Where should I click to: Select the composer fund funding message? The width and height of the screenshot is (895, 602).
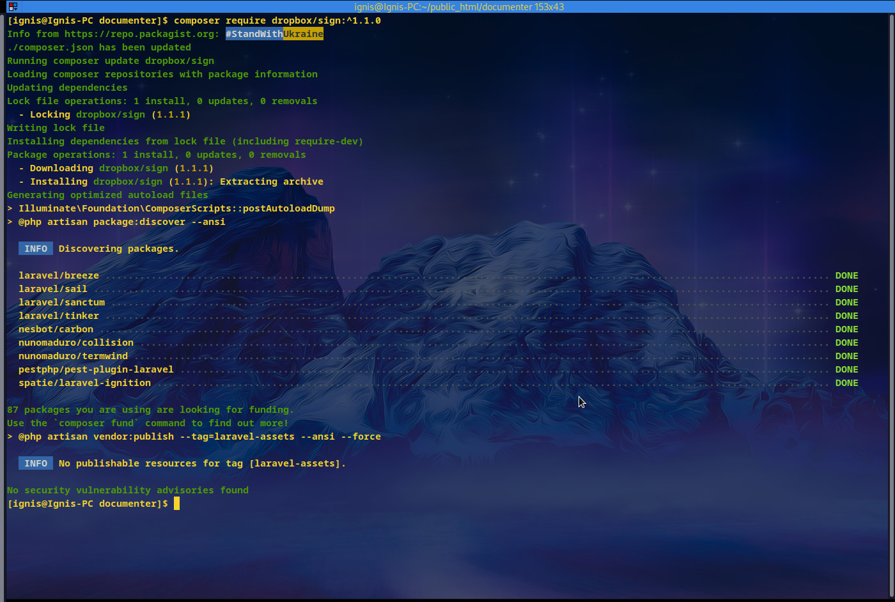click(147, 422)
